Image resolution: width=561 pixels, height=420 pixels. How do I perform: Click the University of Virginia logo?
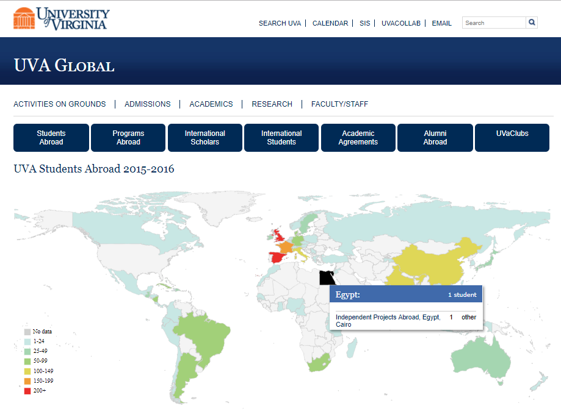[x=61, y=18]
